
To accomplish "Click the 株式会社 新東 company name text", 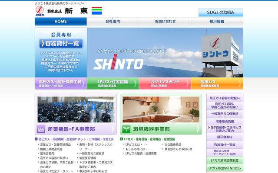I will click(68, 11).
